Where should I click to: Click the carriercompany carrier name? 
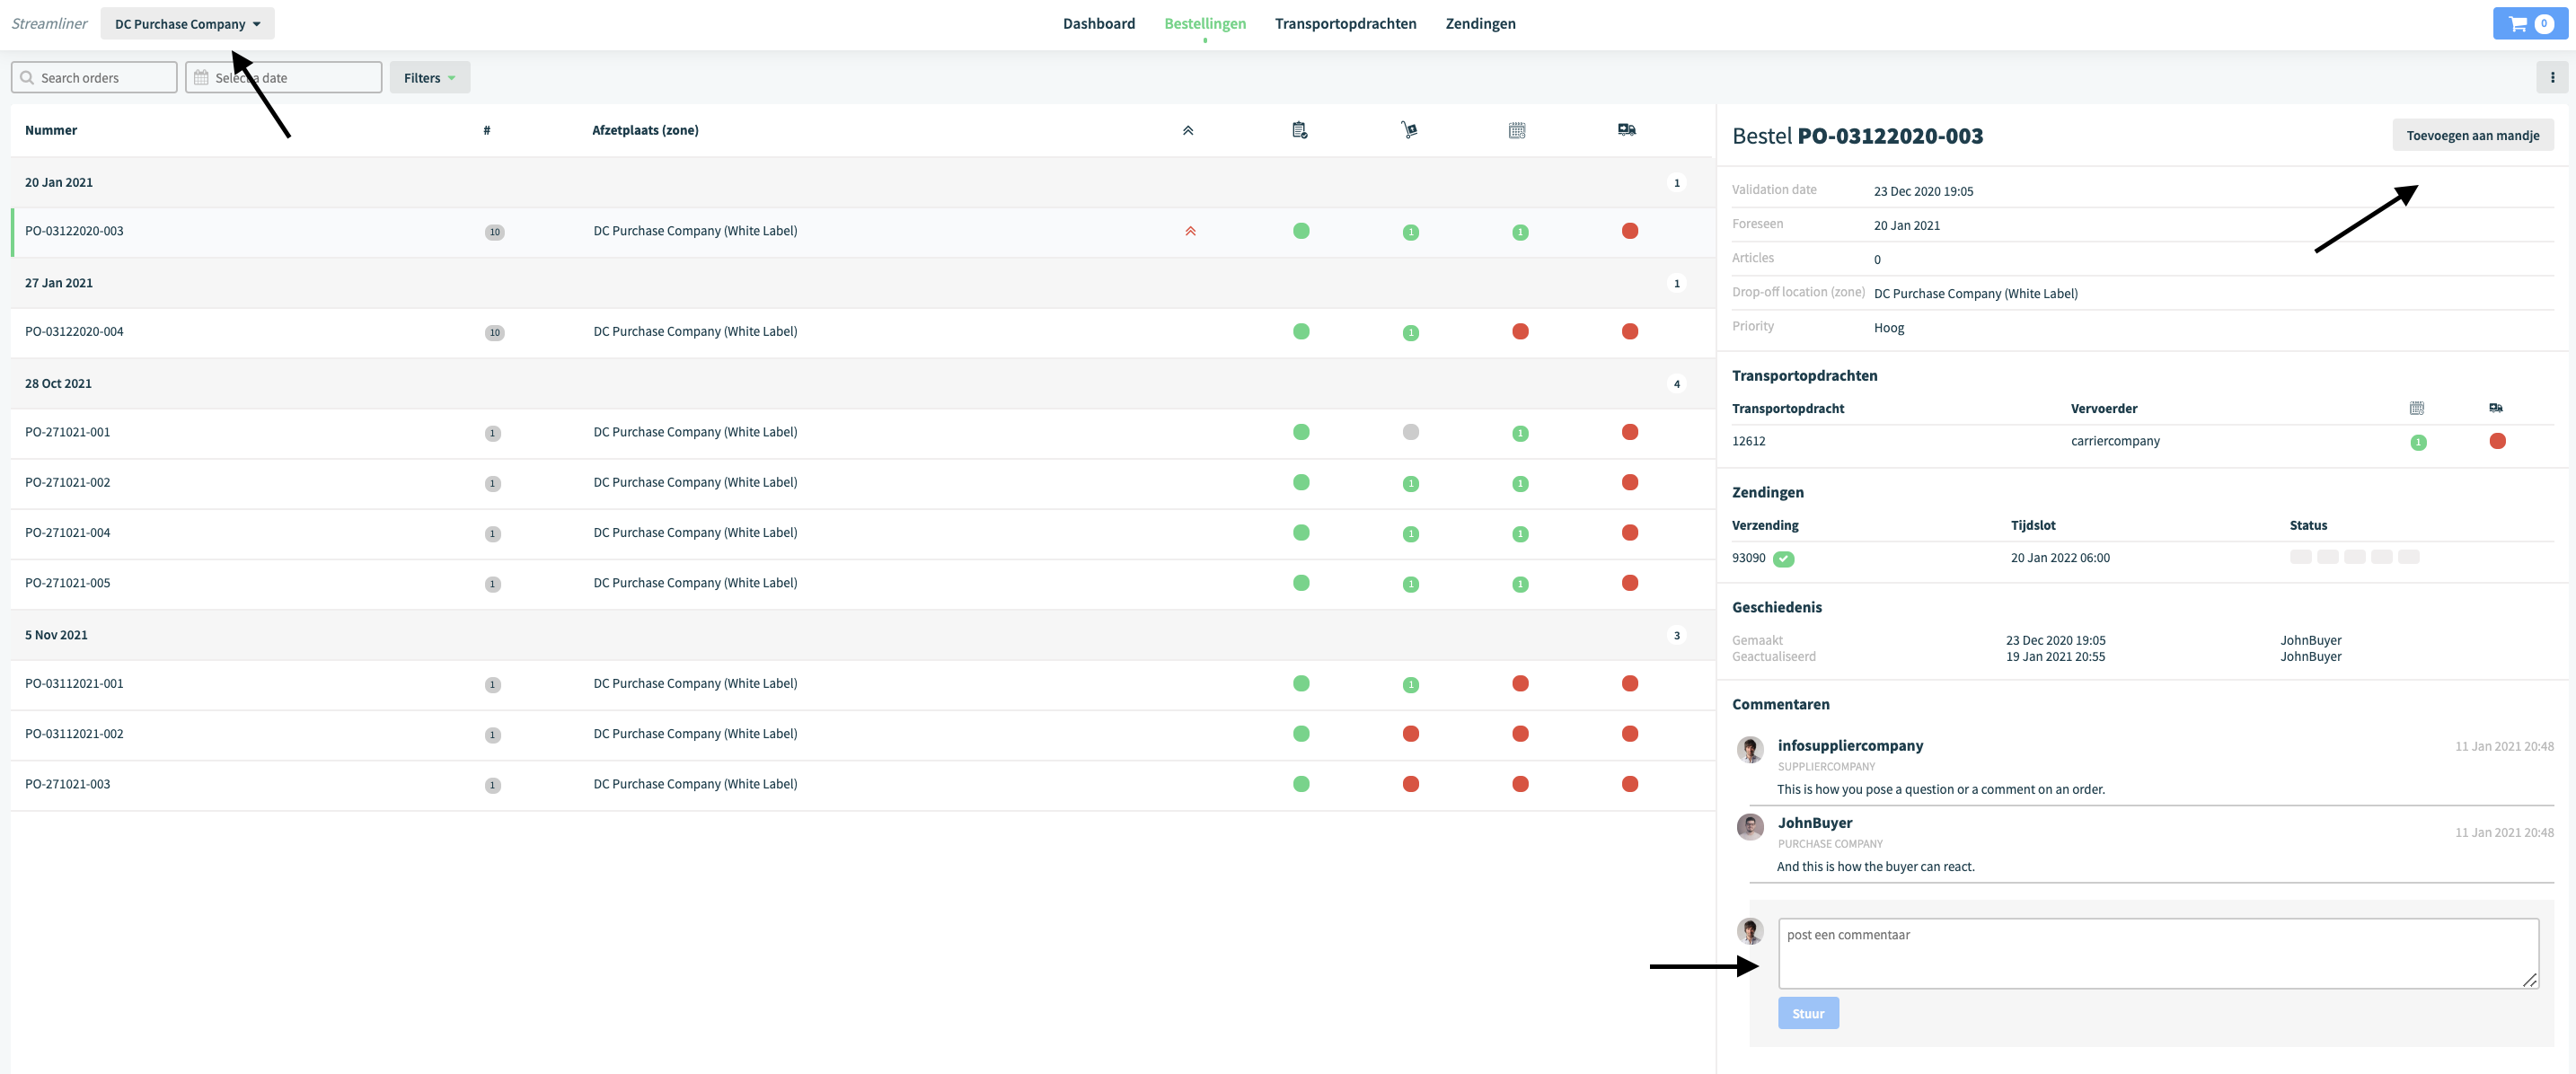(x=2115, y=441)
